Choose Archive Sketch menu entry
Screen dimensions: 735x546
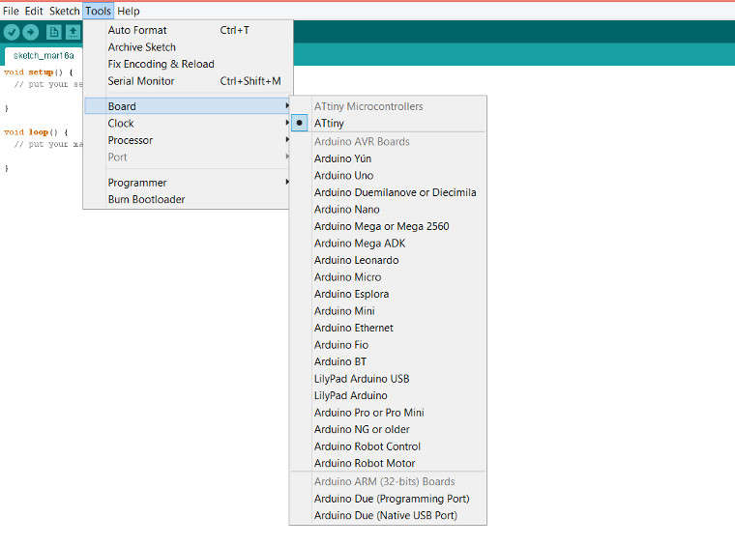187,47
